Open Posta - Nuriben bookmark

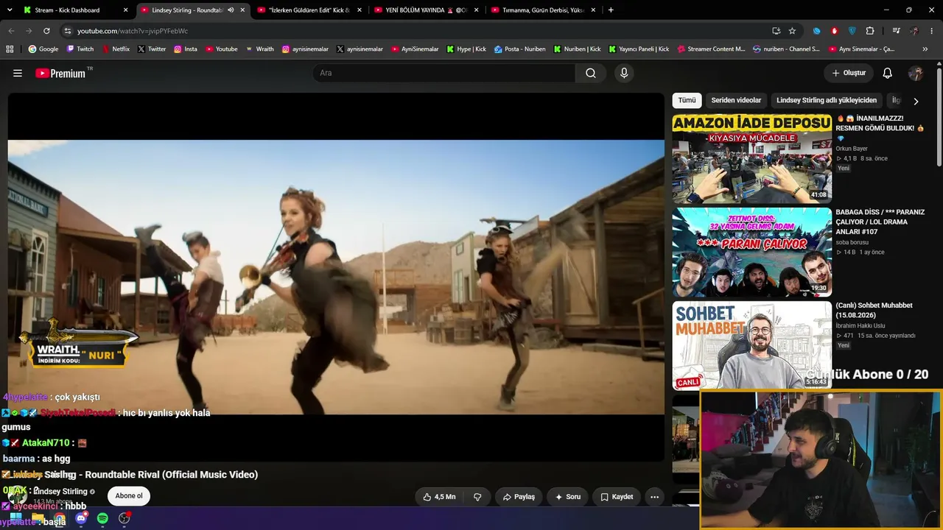(x=520, y=49)
